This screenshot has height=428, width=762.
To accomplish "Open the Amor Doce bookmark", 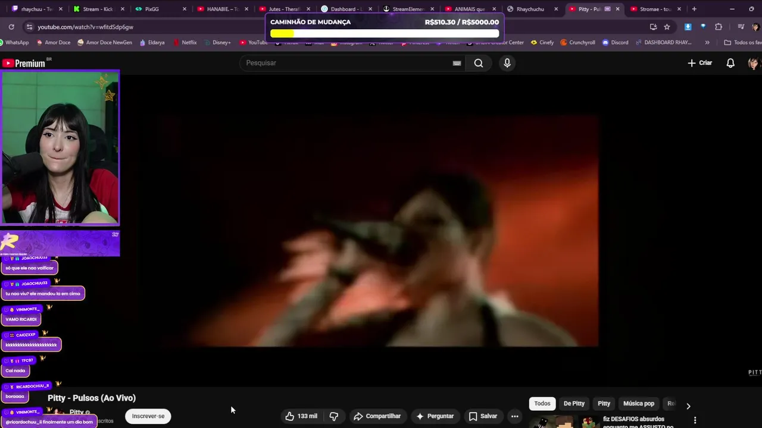I will coord(54,42).
